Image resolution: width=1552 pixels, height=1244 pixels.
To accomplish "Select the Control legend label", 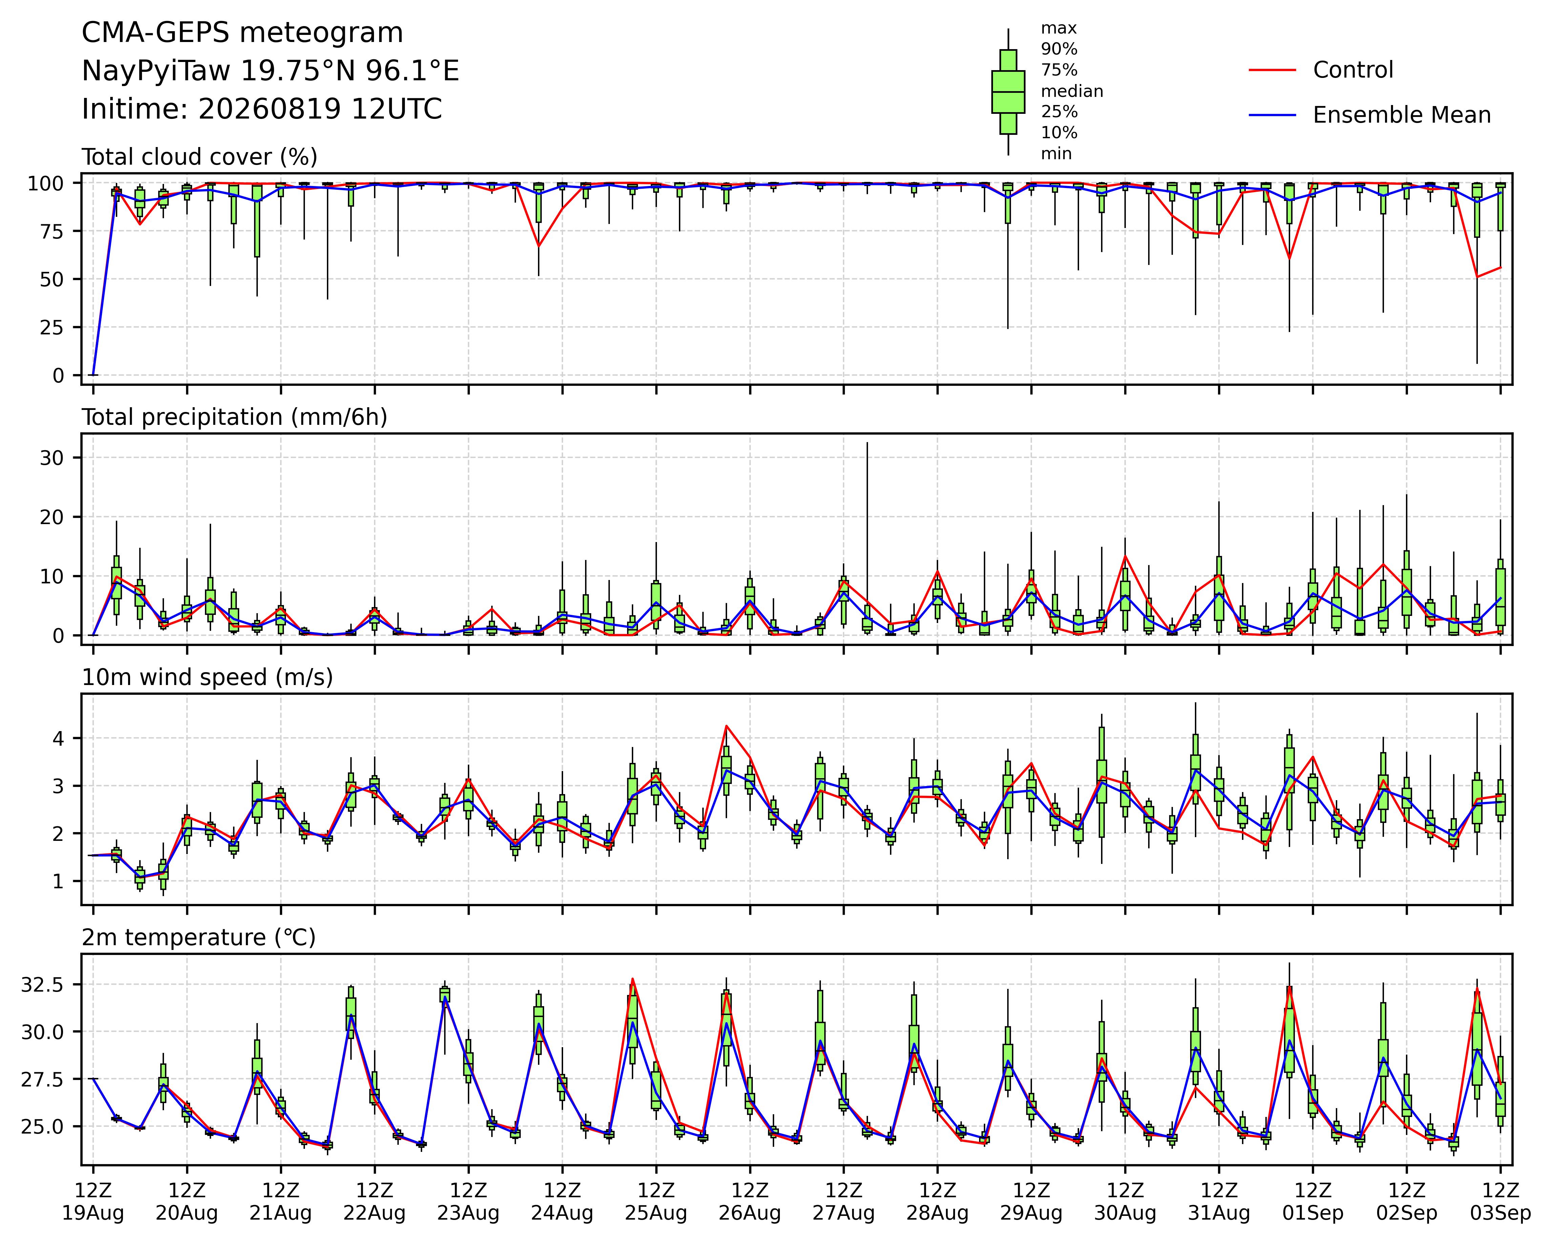I will tap(1352, 70).
